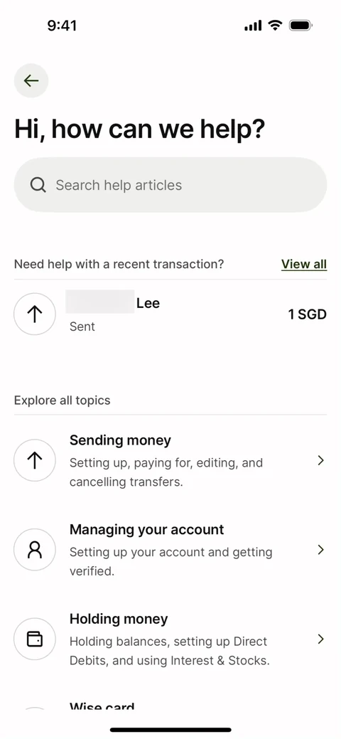Tap the cellular signal bars
This screenshot has height=739, width=341.
click(253, 26)
